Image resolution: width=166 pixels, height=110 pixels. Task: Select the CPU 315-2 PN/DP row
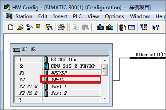pyautogui.click(x=72, y=66)
